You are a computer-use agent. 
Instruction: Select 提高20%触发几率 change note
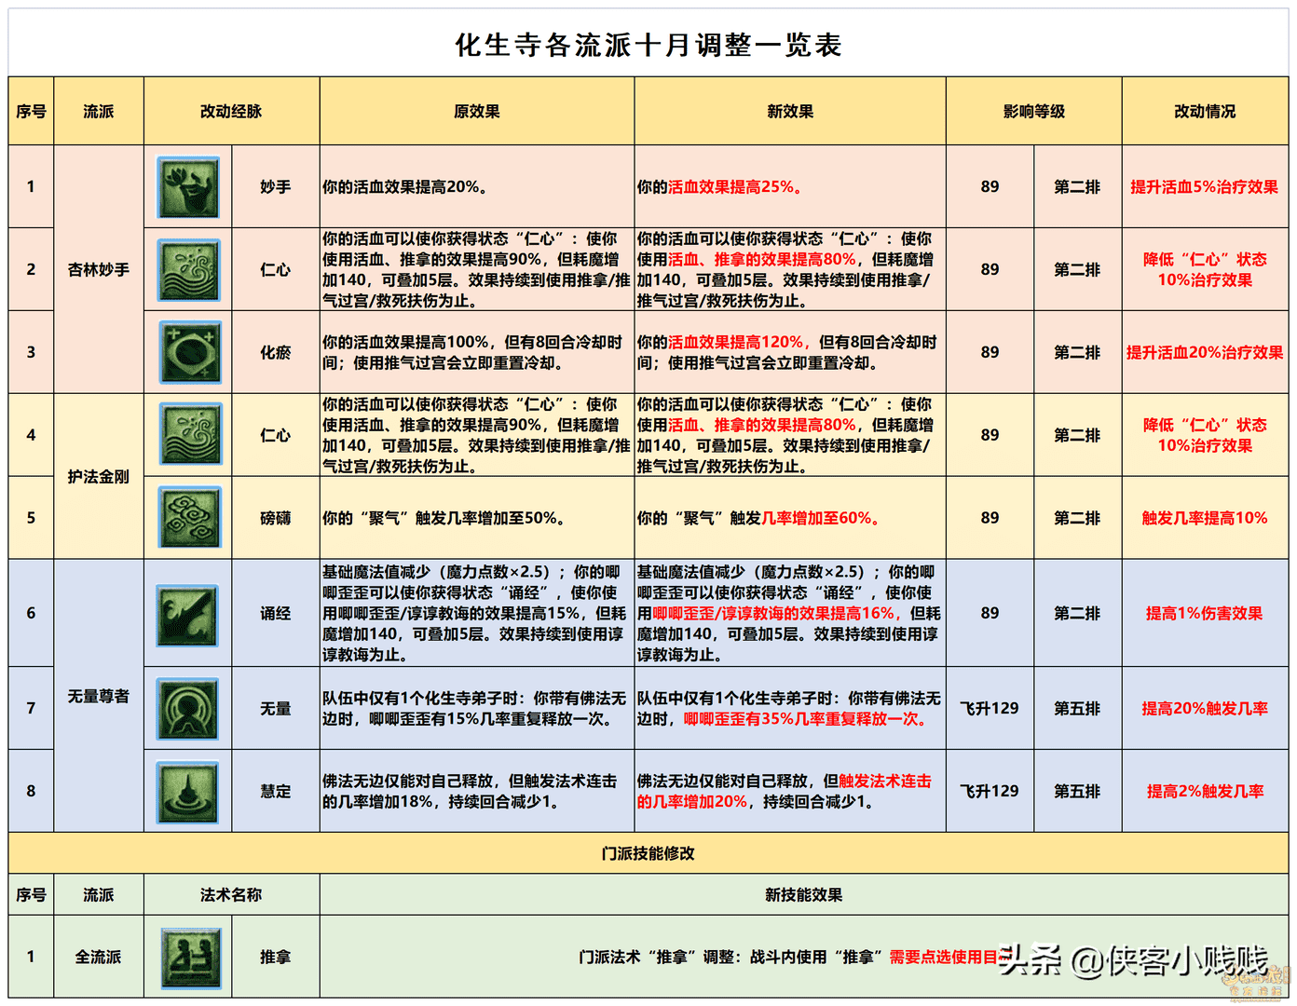click(1205, 708)
